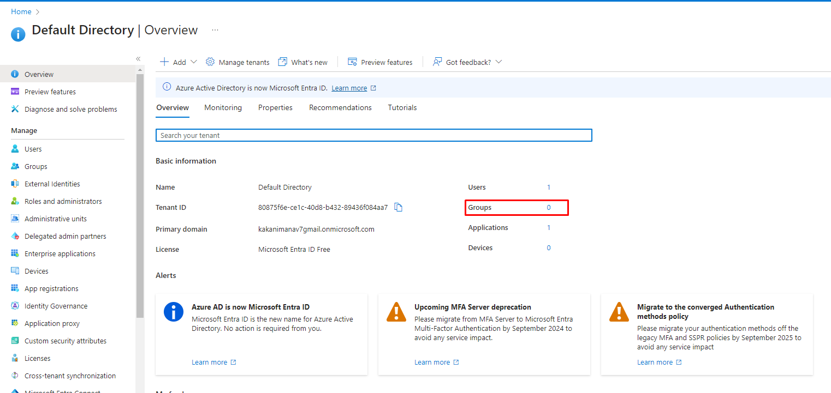The image size is (831, 393).
Task: Click the Groups count link
Action: [x=549, y=207]
